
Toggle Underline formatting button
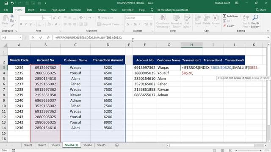(30, 24)
